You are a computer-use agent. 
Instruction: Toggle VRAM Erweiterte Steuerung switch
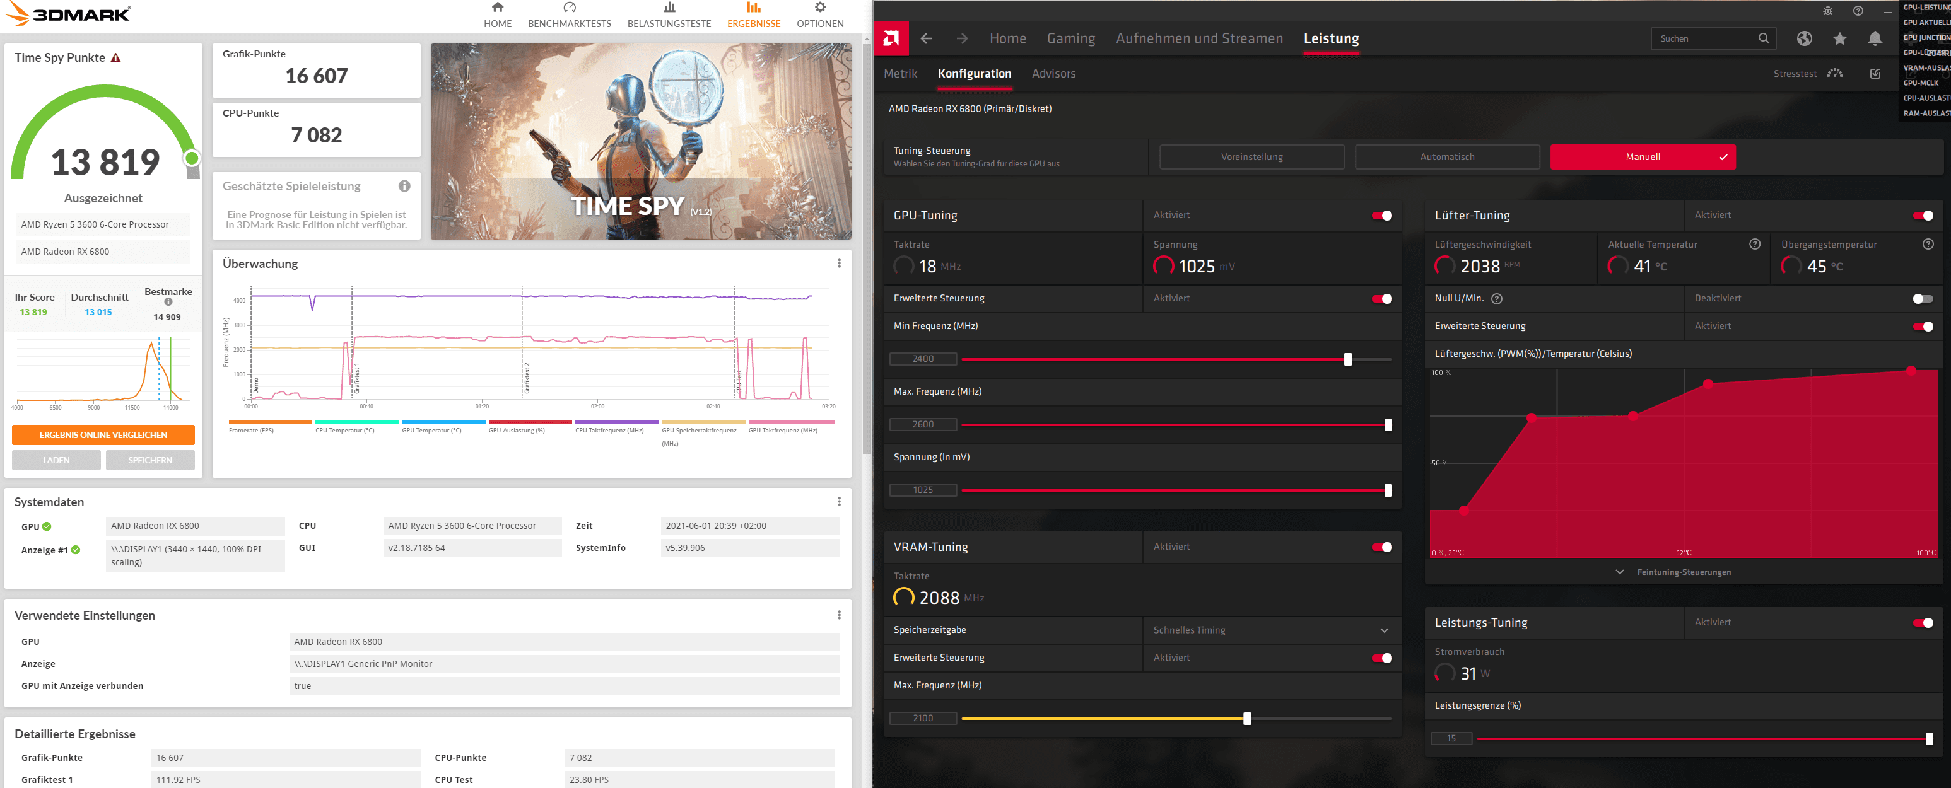point(1381,659)
